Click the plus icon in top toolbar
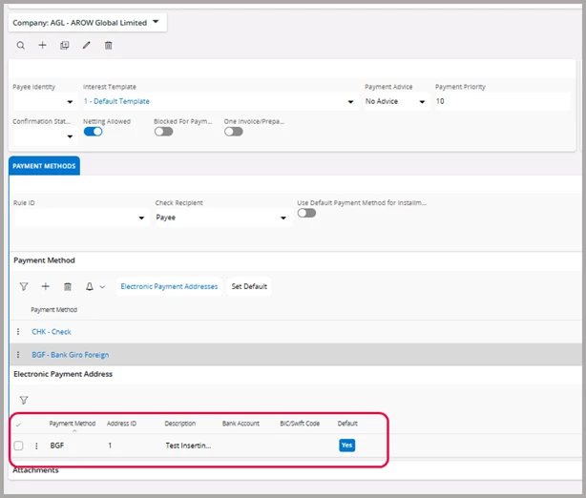 pos(42,45)
